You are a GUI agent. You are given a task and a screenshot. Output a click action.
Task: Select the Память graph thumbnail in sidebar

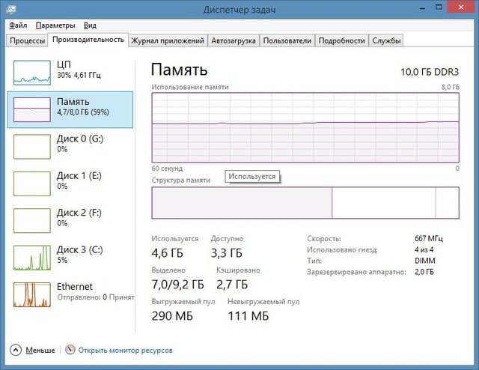[x=31, y=109]
